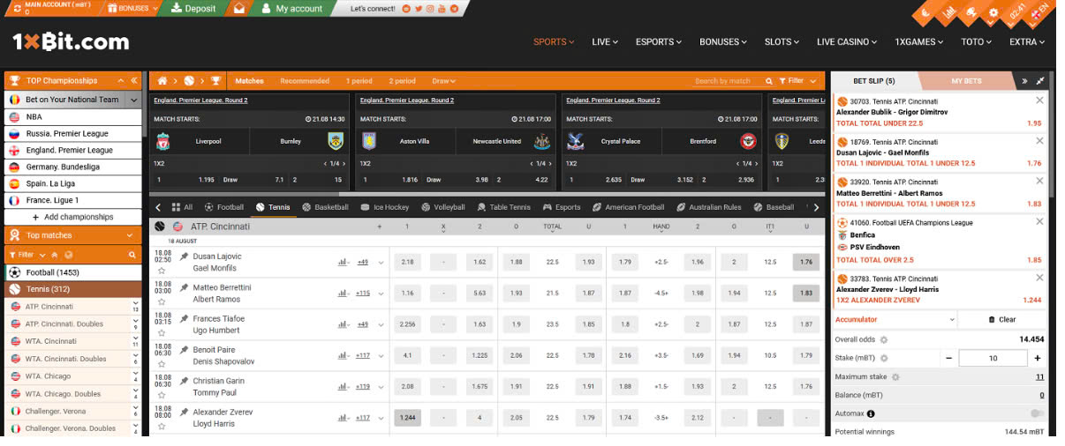Select the Basketball sport tab

coord(325,207)
